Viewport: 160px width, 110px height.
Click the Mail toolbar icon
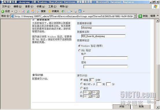pos(69,12)
